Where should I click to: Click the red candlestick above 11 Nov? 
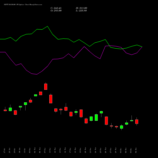click(x=51, y=99)
